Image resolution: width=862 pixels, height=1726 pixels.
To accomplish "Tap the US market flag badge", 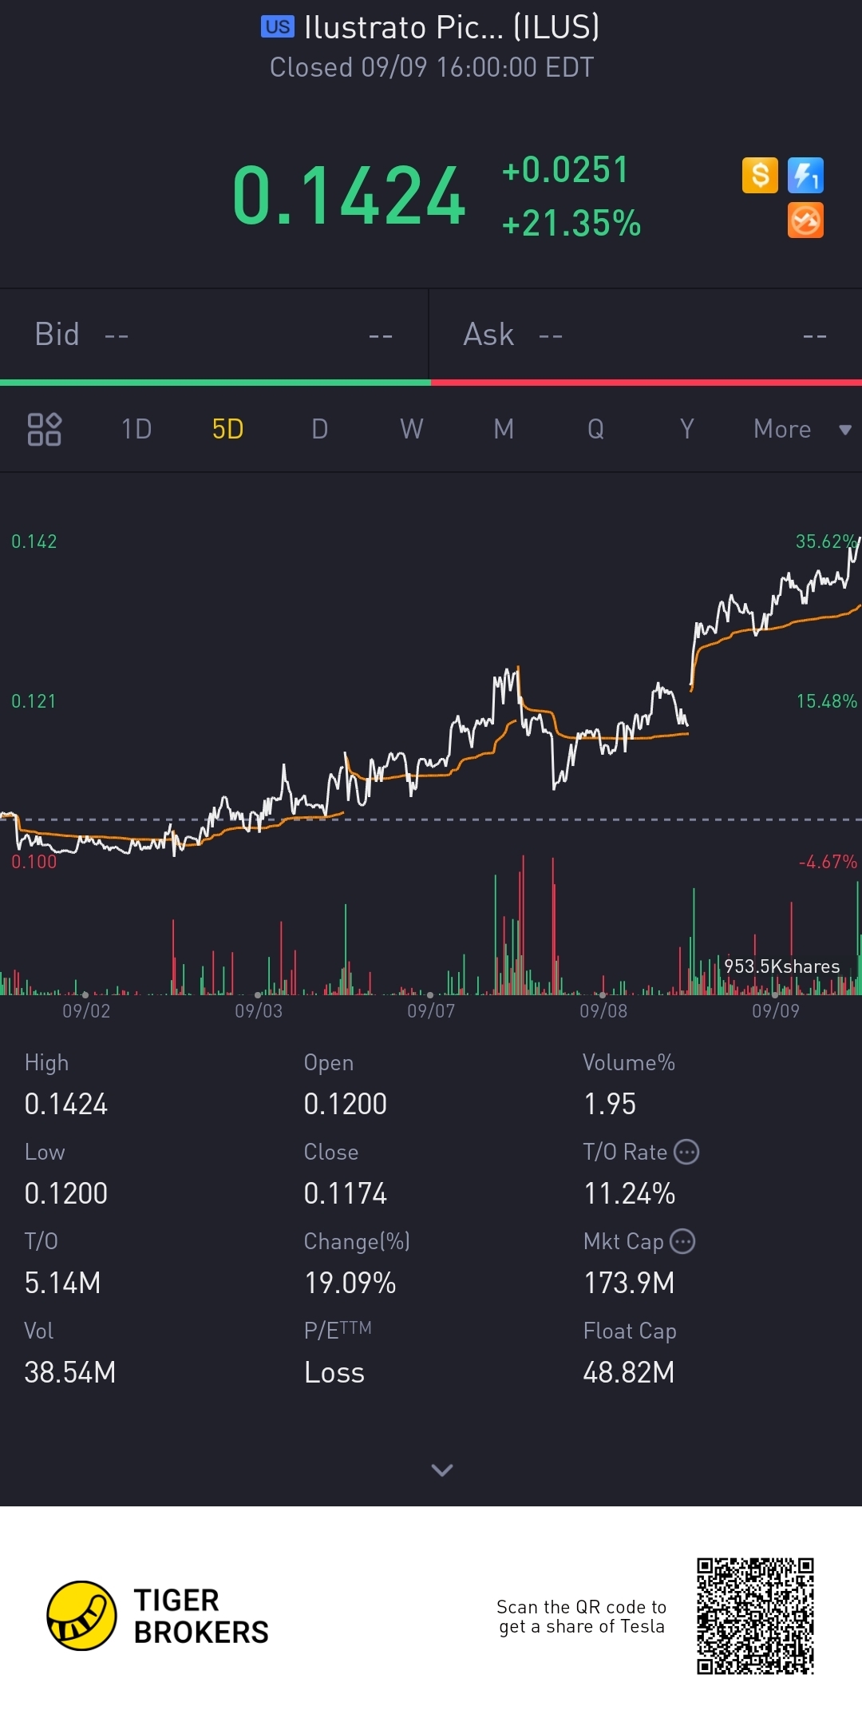I will point(278,27).
